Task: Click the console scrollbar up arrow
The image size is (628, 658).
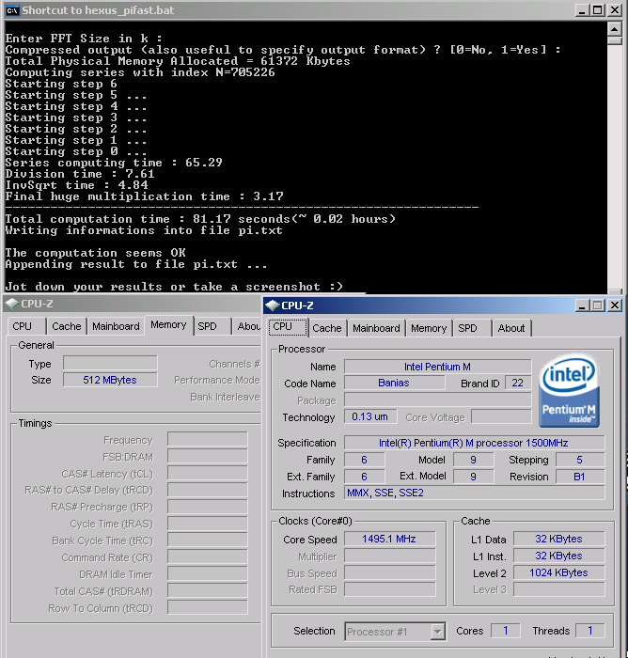Action: click(615, 29)
